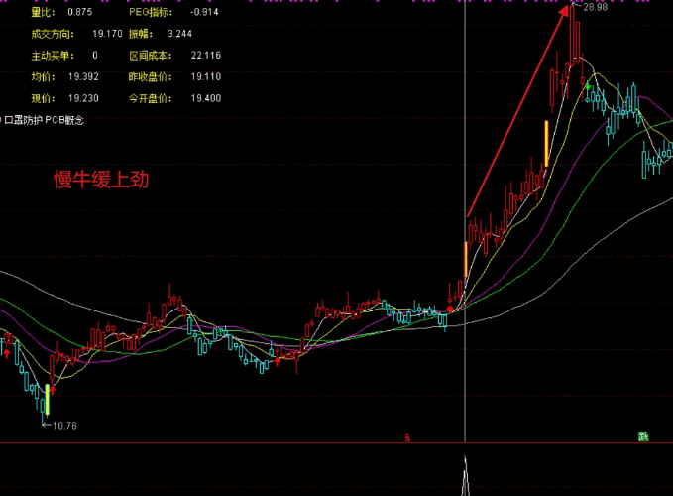Click the yellow signal candle at the crosshair line
Screen dimensions: 673x496
point(466,259)
